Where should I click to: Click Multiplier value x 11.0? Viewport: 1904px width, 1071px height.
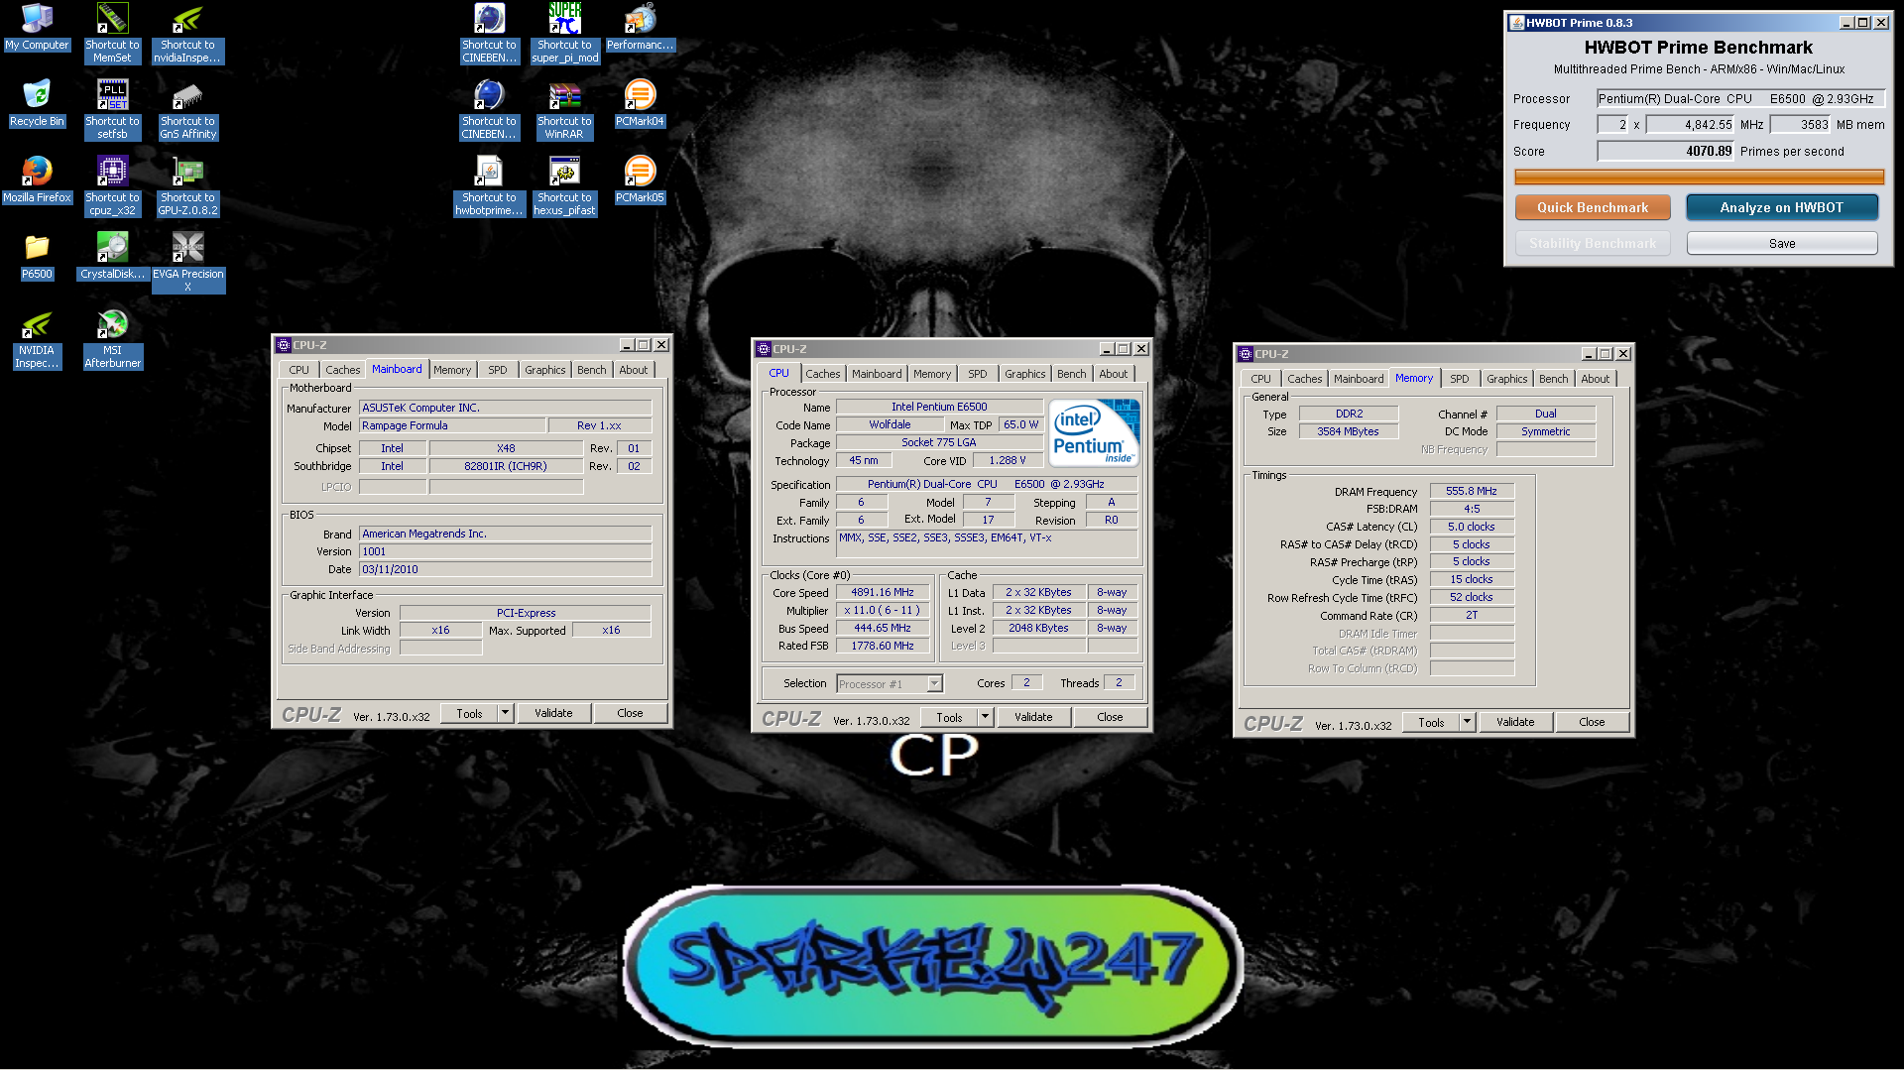click(x=883, y=610)
